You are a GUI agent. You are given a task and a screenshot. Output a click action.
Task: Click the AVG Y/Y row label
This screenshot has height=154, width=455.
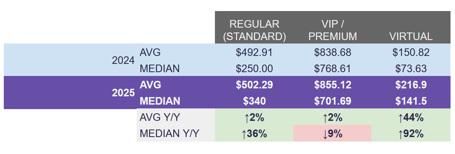[160, 117]
